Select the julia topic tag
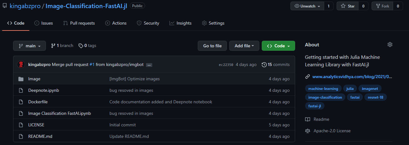The width and height of the screenshot is (409, 145). (350, 89)
